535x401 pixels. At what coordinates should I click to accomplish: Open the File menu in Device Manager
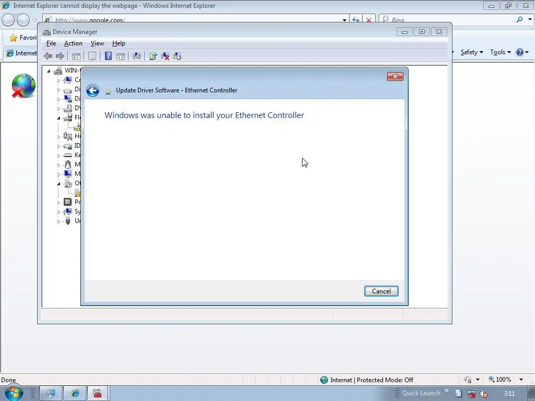coord(51,43)
